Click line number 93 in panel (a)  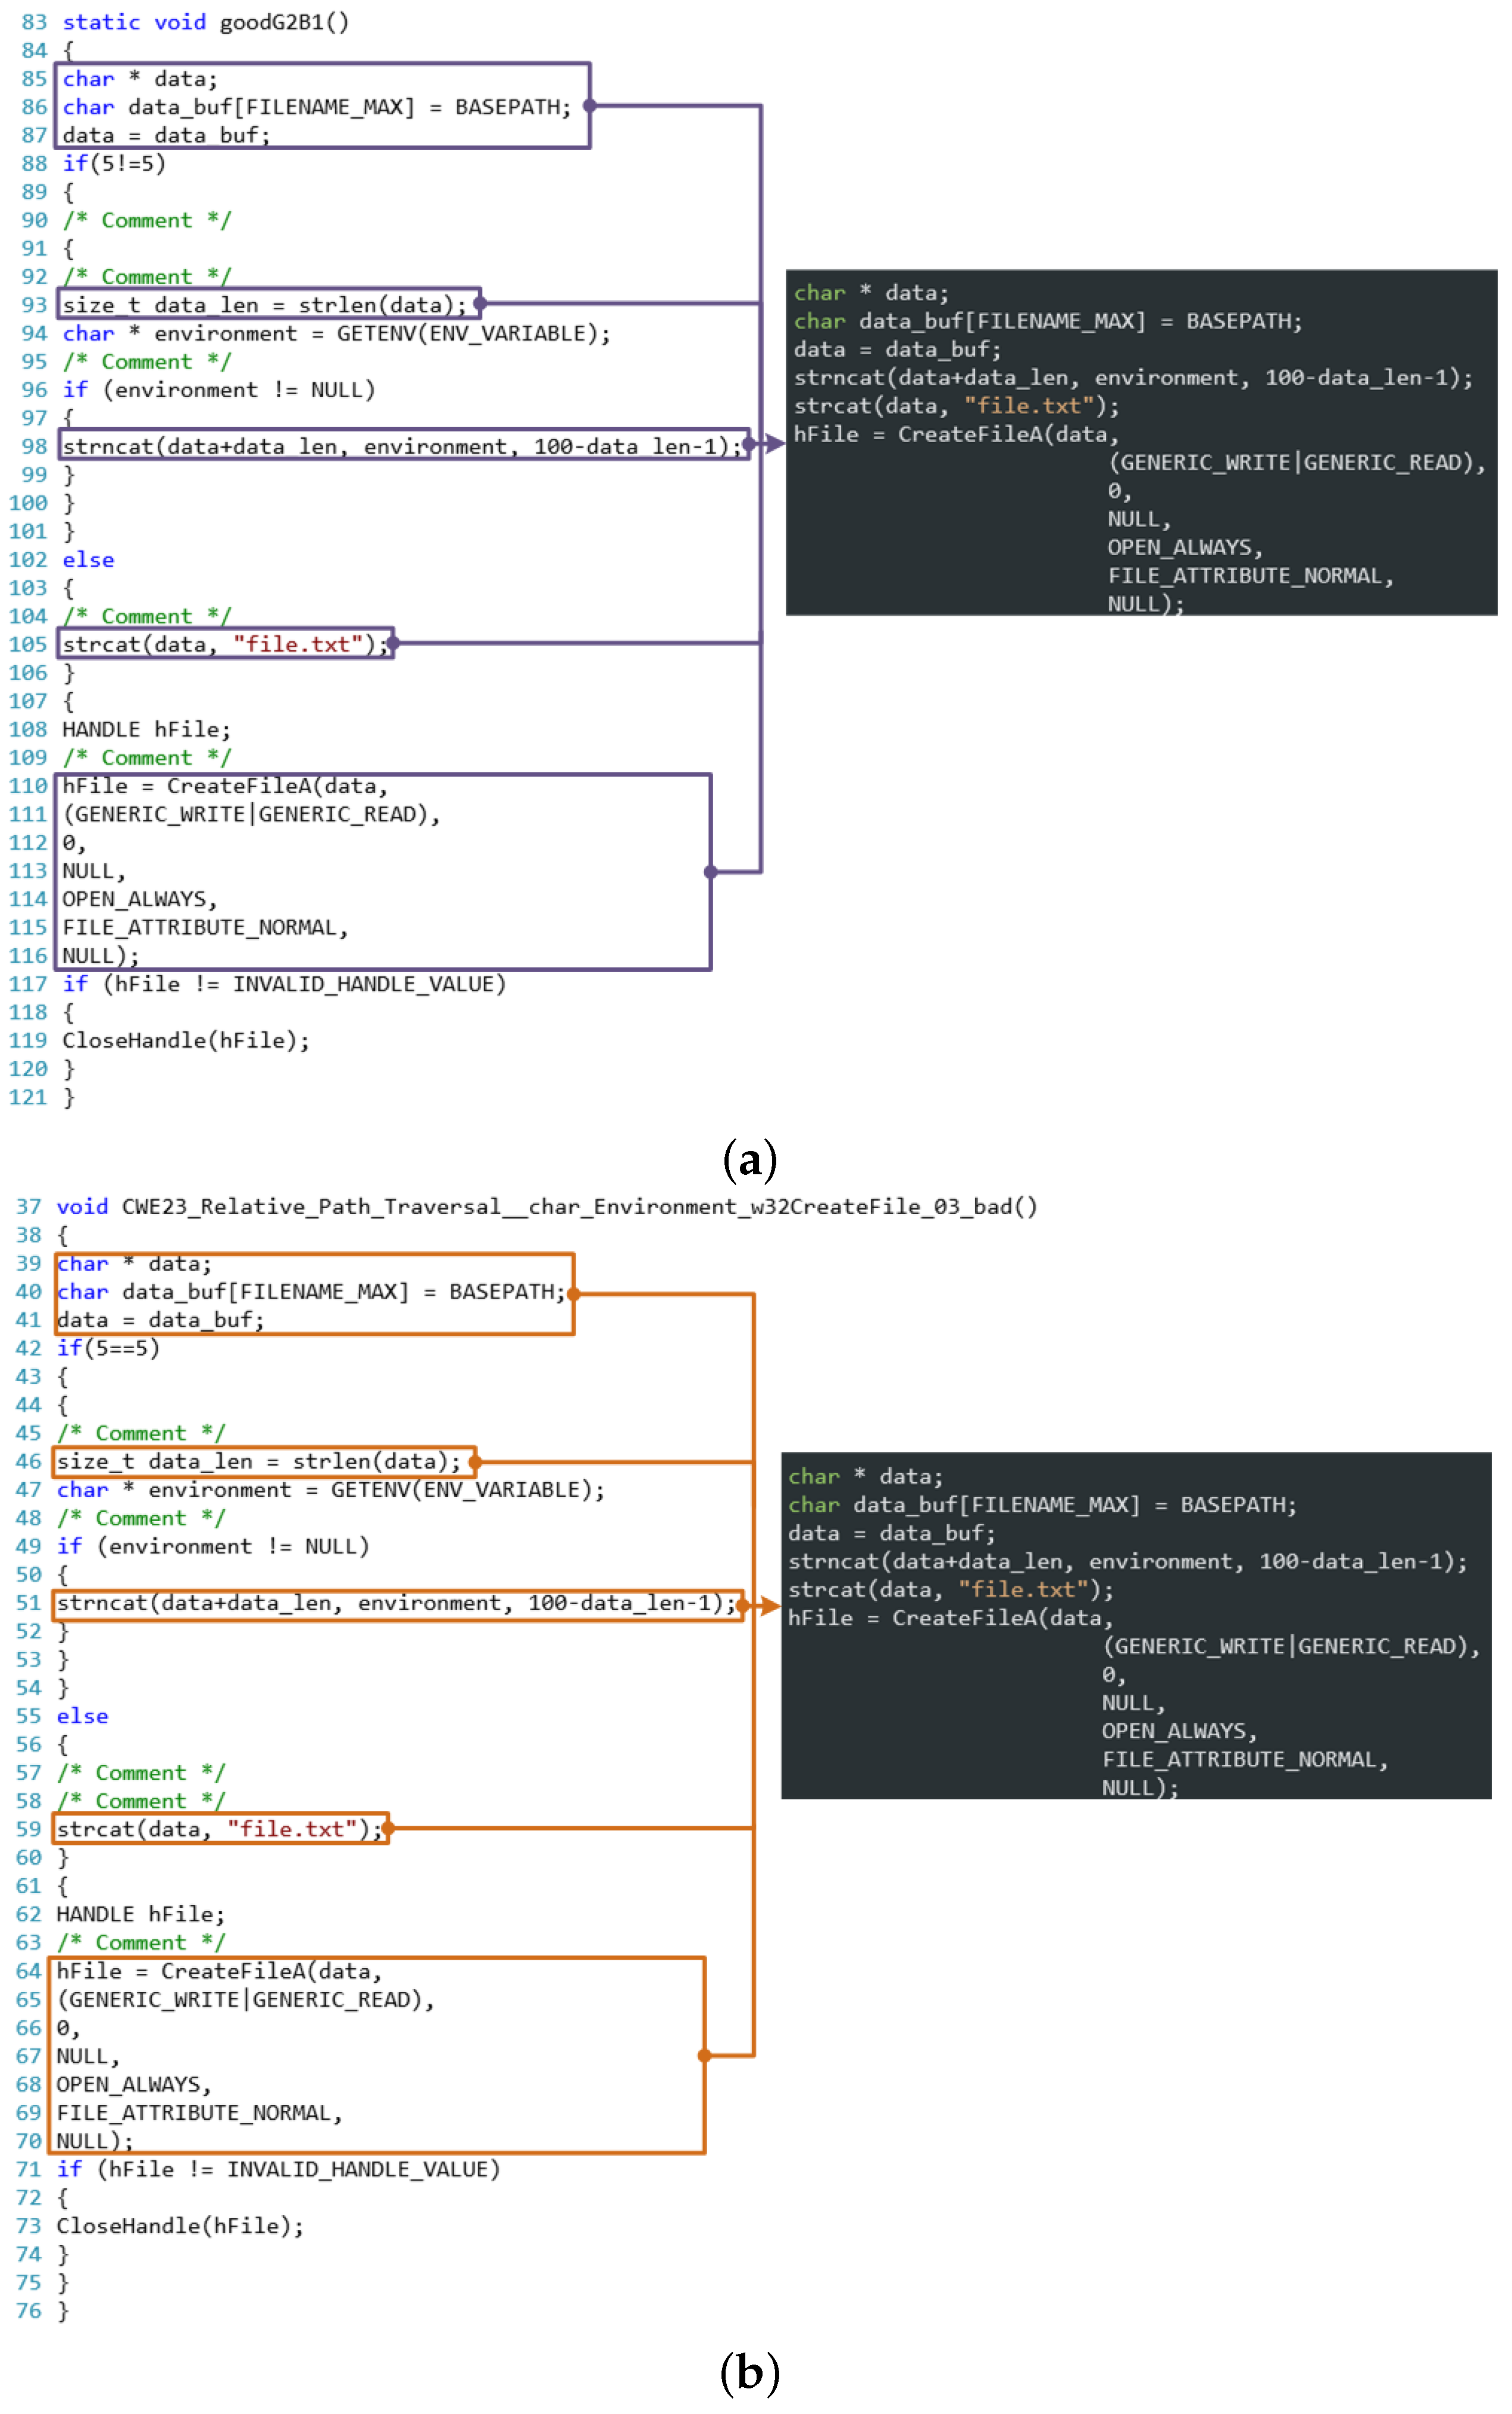pos(34,305)
